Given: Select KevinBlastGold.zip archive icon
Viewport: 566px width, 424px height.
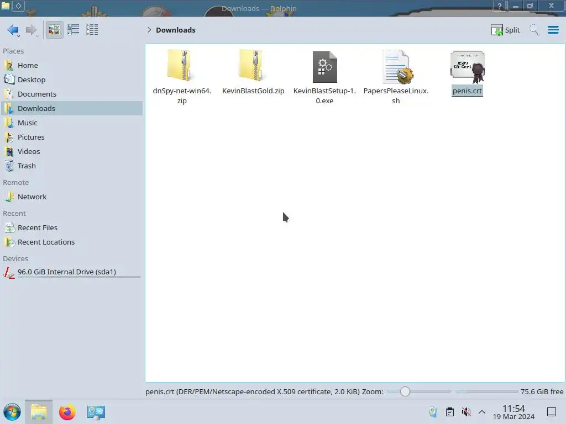Looking at the screenshot, I should click(x=251, y=66).
